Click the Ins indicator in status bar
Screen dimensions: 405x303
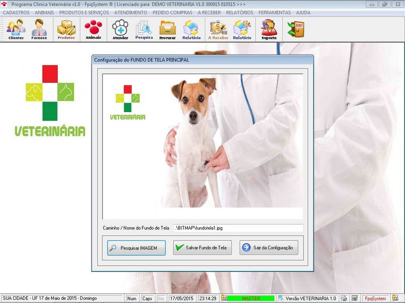point(161,298)
